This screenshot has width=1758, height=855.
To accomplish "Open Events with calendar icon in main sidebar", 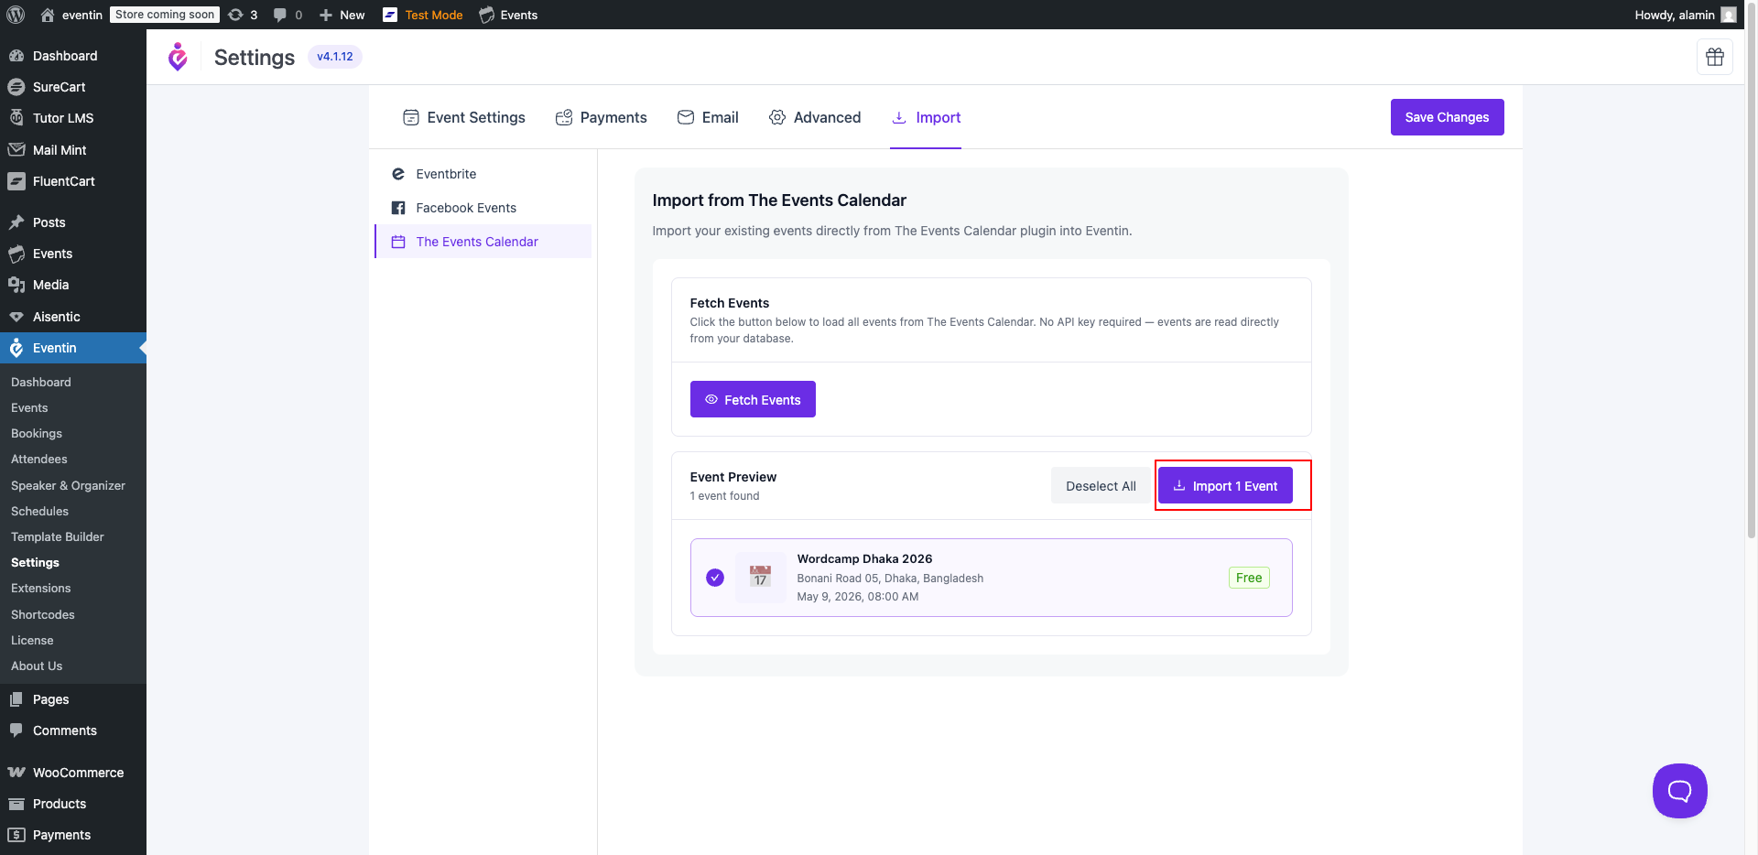I will (x=73, y=254).
